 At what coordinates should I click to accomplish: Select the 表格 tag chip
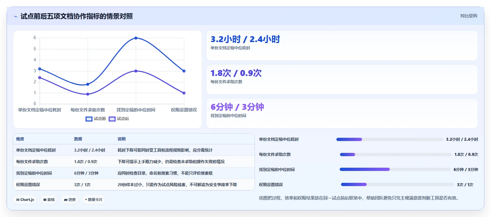coord(49,200)
